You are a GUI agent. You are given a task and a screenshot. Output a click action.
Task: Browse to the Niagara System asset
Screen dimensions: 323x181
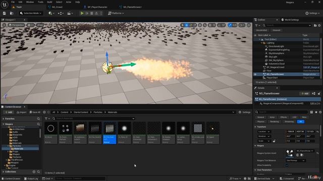click(x=302, y=155)
